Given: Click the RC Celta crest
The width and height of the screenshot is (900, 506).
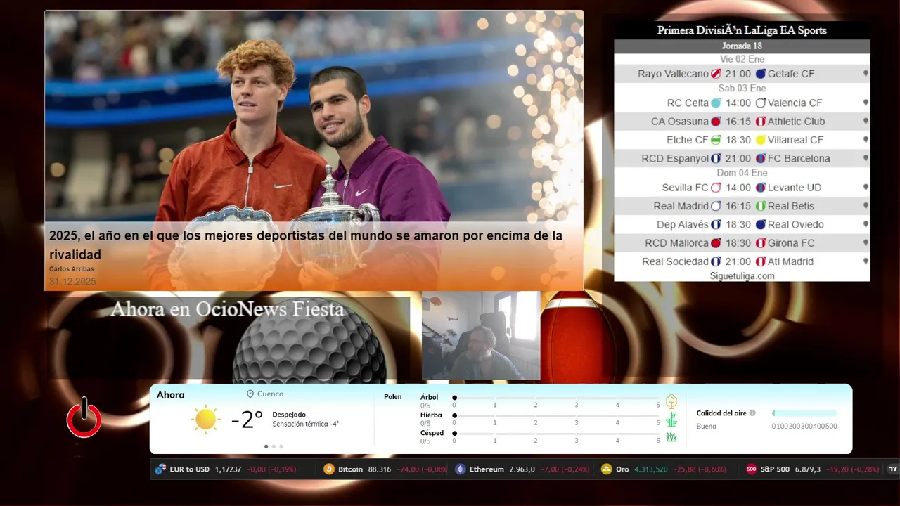Looking at the screenshot, I should click(x=716, y=103).
